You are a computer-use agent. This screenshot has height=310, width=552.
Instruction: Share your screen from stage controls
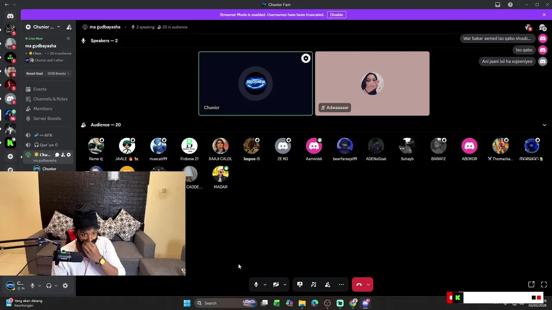[300, 285]
